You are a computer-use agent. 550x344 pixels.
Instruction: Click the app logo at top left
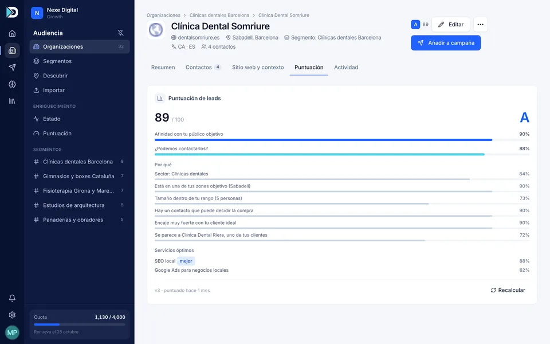coord(12,12)
